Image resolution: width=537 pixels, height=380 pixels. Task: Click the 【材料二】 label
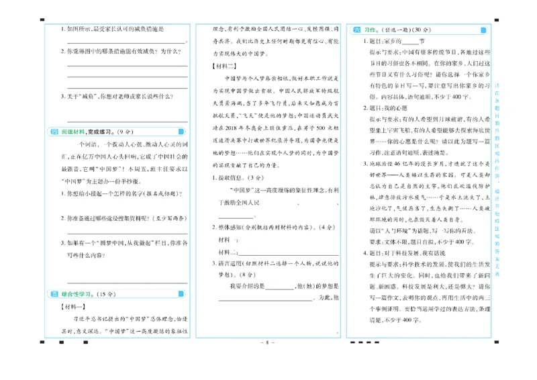pyautogui.click(x=224, y=66)
